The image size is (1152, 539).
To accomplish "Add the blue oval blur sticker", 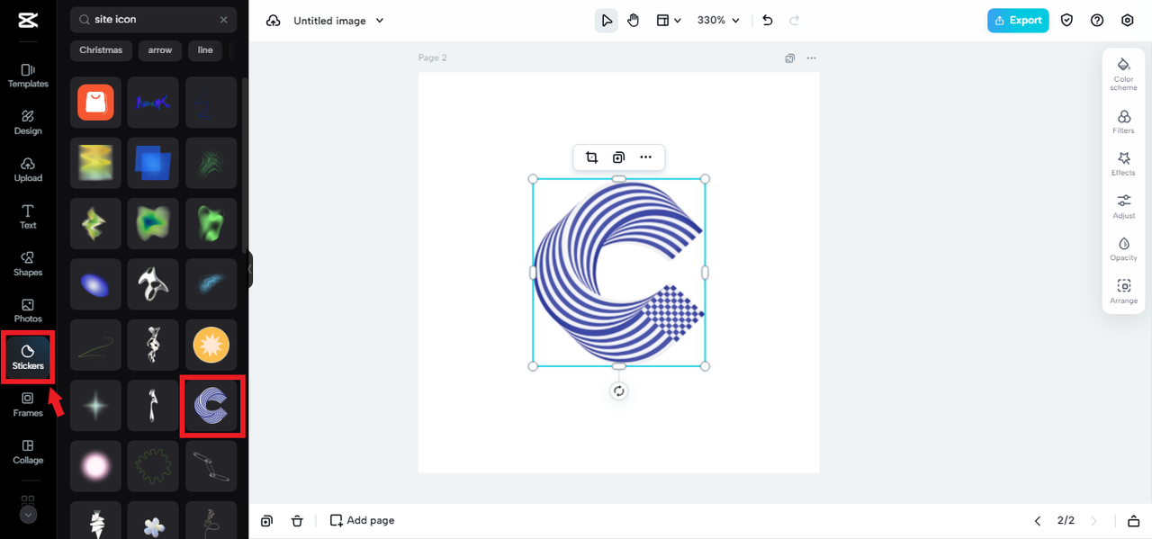I will 95,284.
